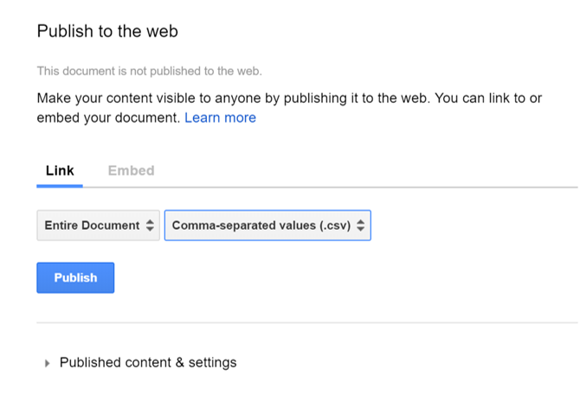This screenshot has width=580, height=395.
Task: Open the Entire Document dropdown
Action: pyautogui.click(x=98, y=226)
